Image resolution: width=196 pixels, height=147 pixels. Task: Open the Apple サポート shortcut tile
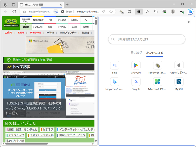click(179, 68)
